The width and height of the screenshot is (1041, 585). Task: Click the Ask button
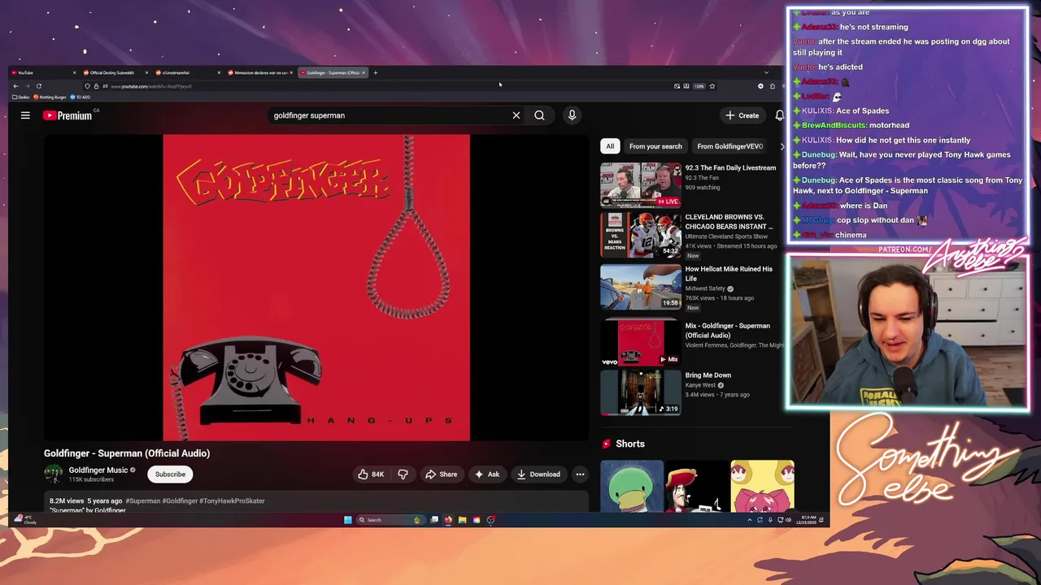coord(486,474)
